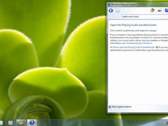This screenshot has width=168, height=126.
Task: Show hidden system tray icons
Action: tap(160, 123)
